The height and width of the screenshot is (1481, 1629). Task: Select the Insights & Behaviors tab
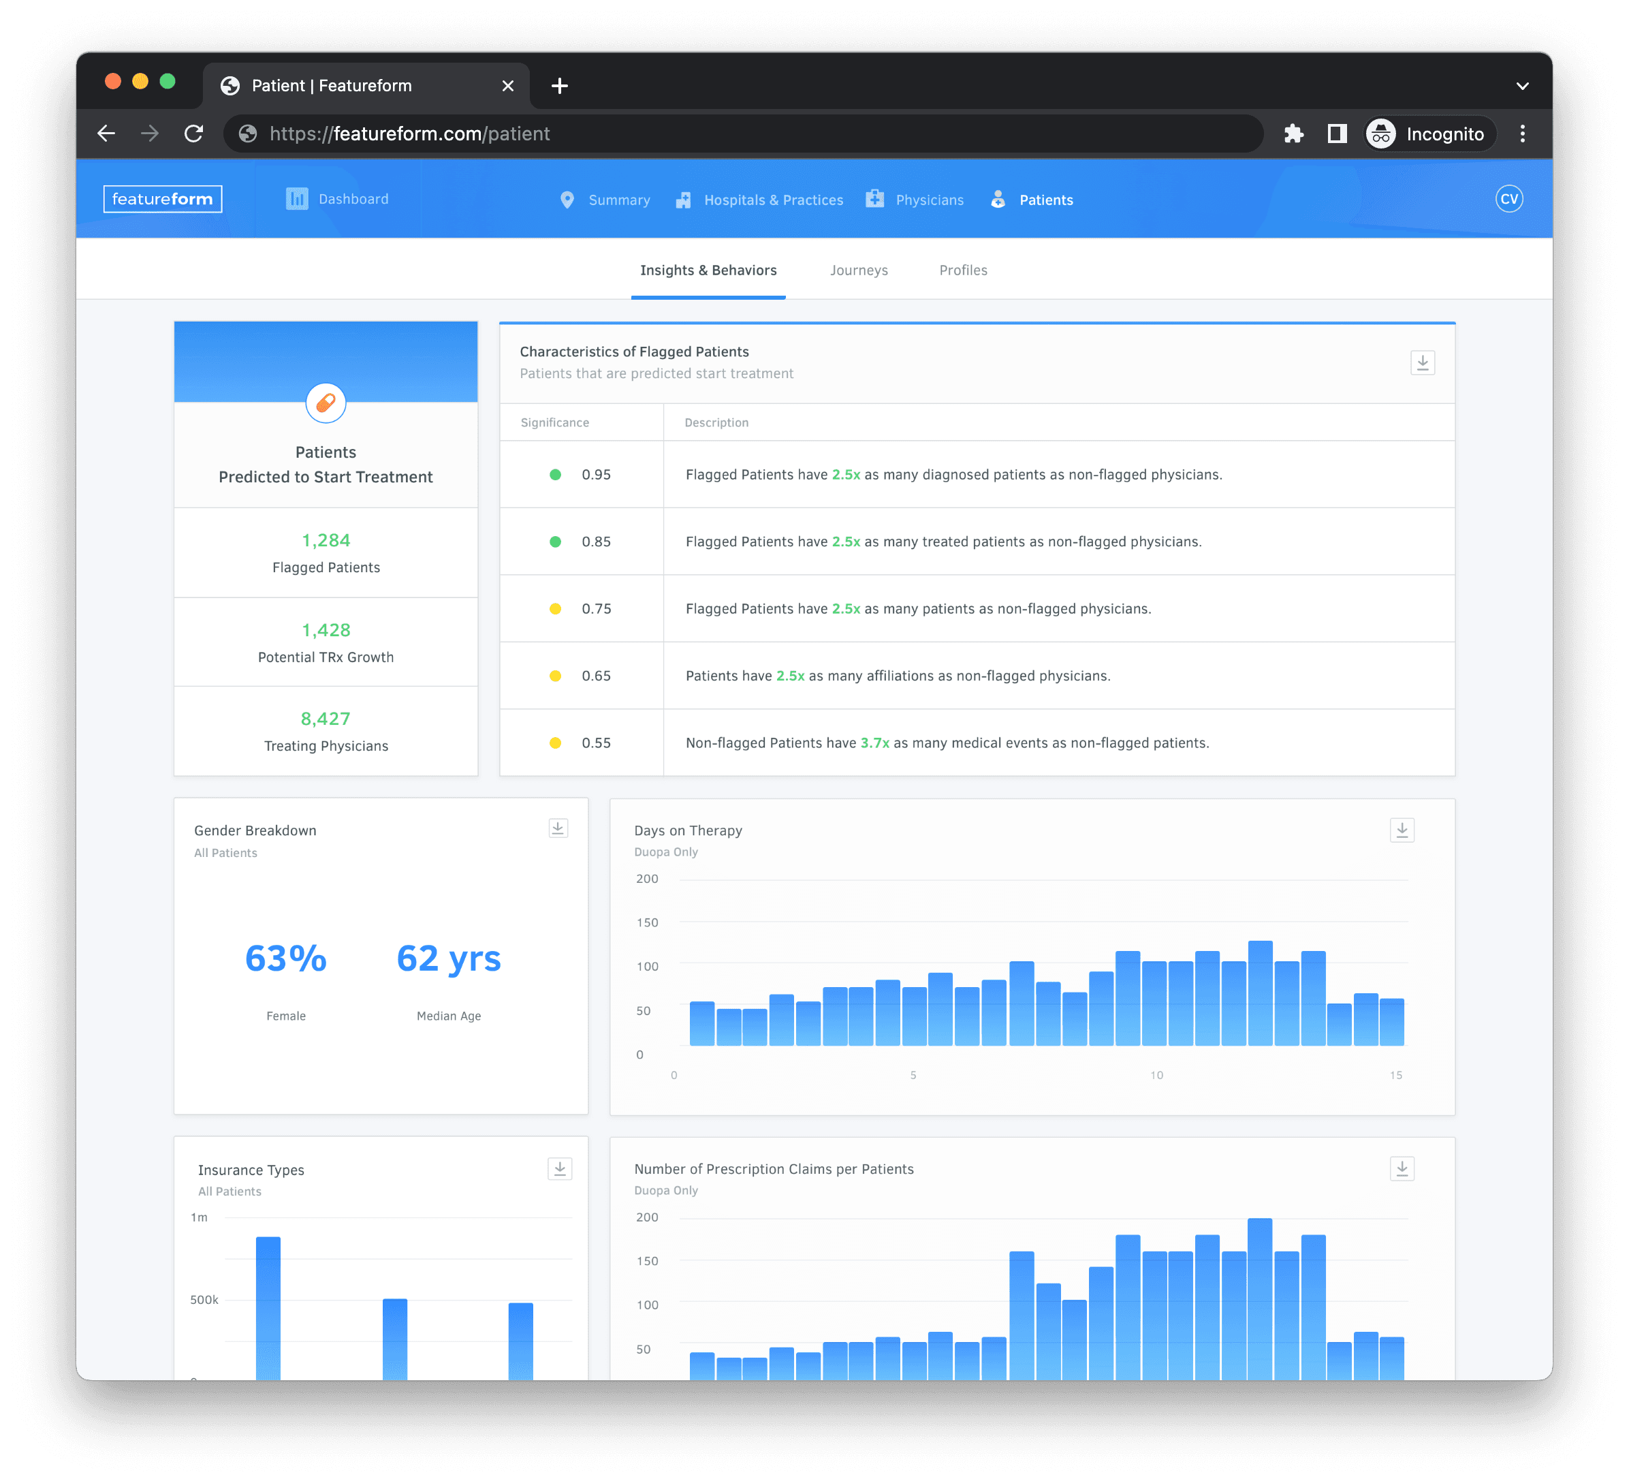[707, 271]
